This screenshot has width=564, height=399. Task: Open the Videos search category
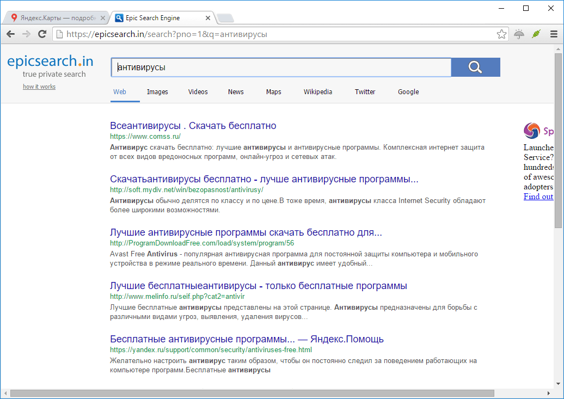pyautogui.click(x=198, y=91)
